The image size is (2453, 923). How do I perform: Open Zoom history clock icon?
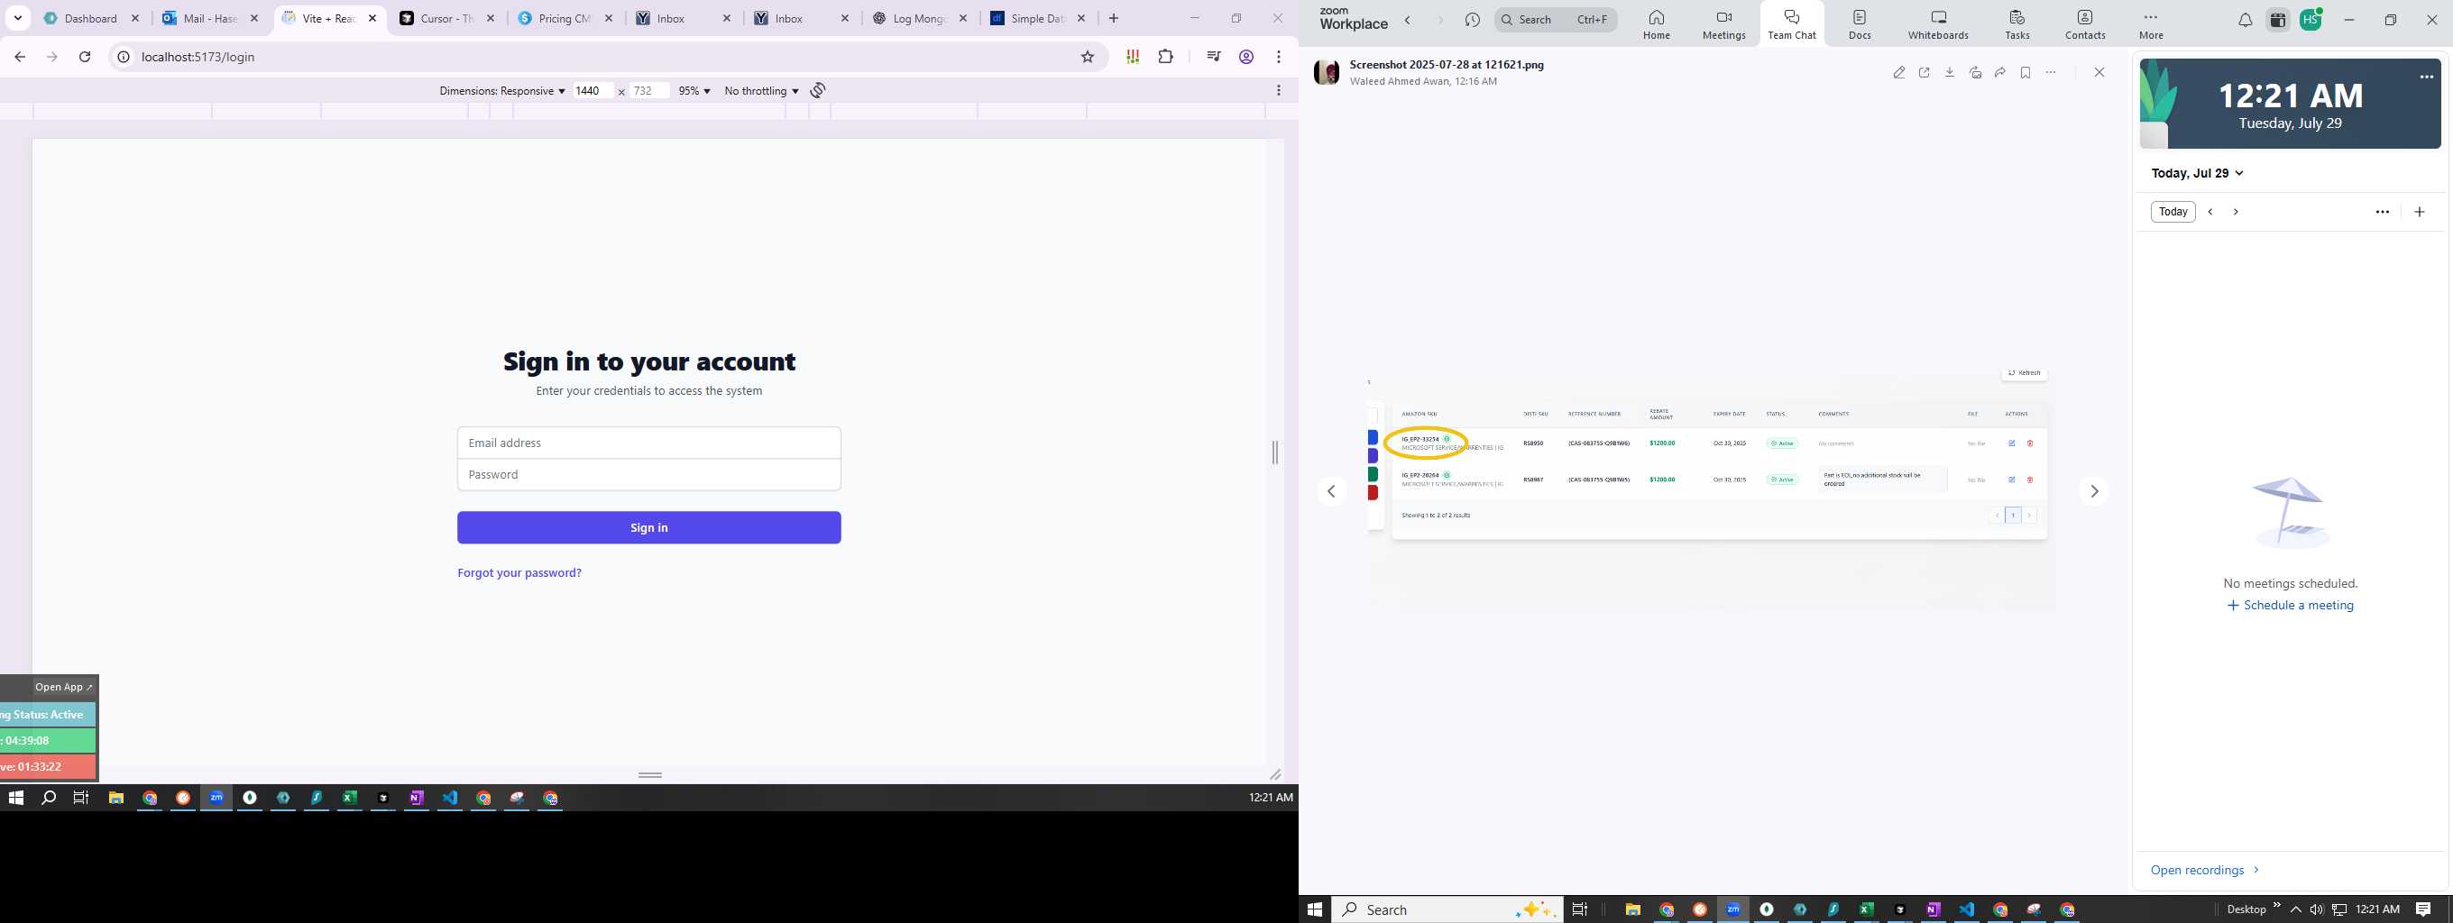[1472, 20]
